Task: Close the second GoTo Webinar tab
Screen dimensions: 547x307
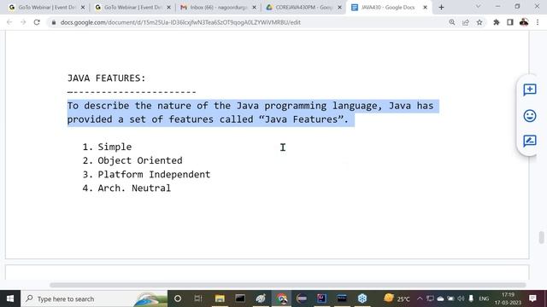Action: click(168, 8)
